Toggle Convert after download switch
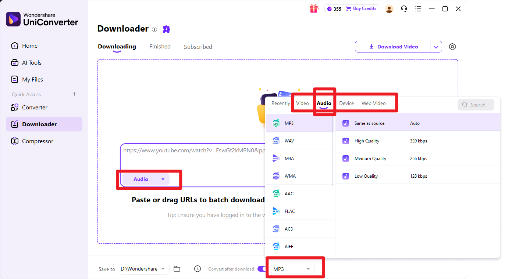The image size is (512, 279). (x=262, y=269)
